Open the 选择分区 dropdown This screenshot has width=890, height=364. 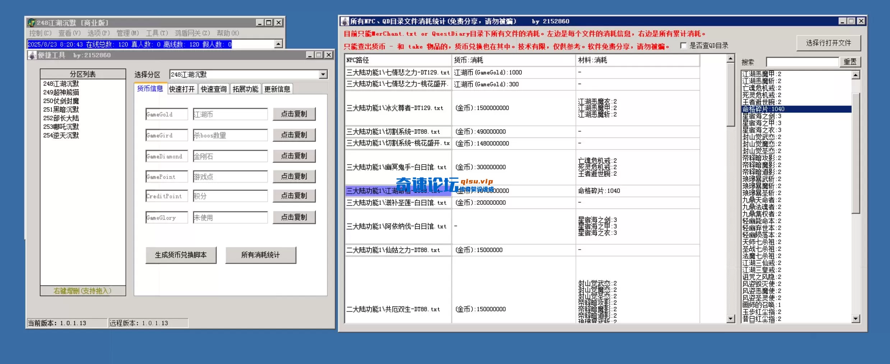322,74
